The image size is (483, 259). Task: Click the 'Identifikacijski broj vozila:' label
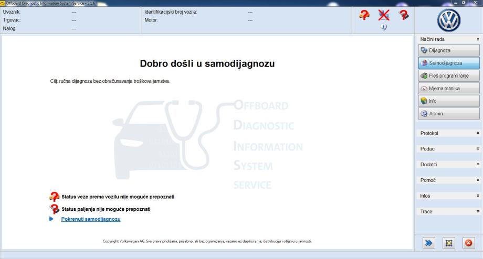tap(171, 12)
